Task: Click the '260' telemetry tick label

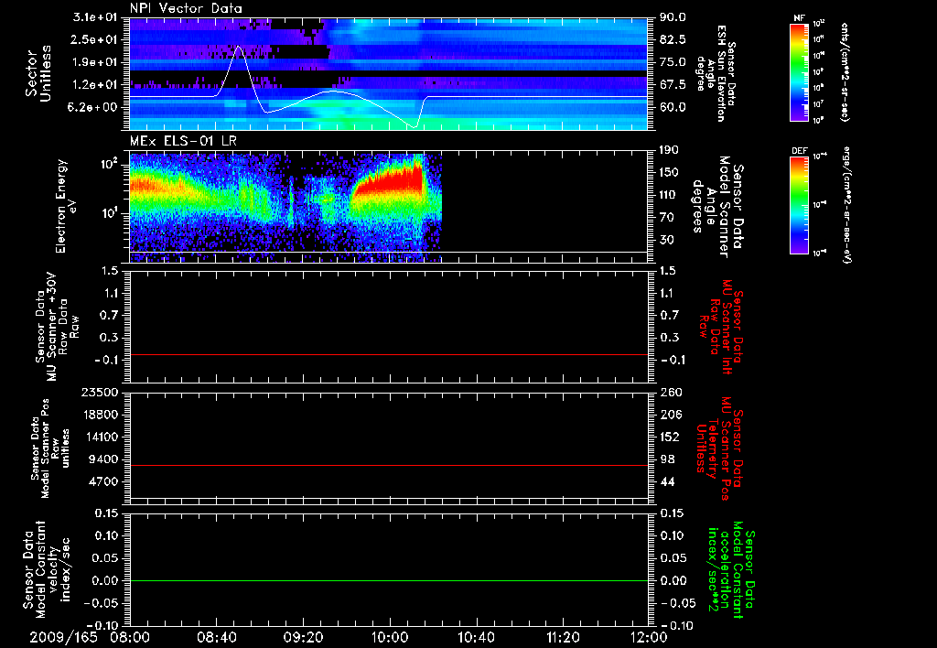Action: [670, 392]
